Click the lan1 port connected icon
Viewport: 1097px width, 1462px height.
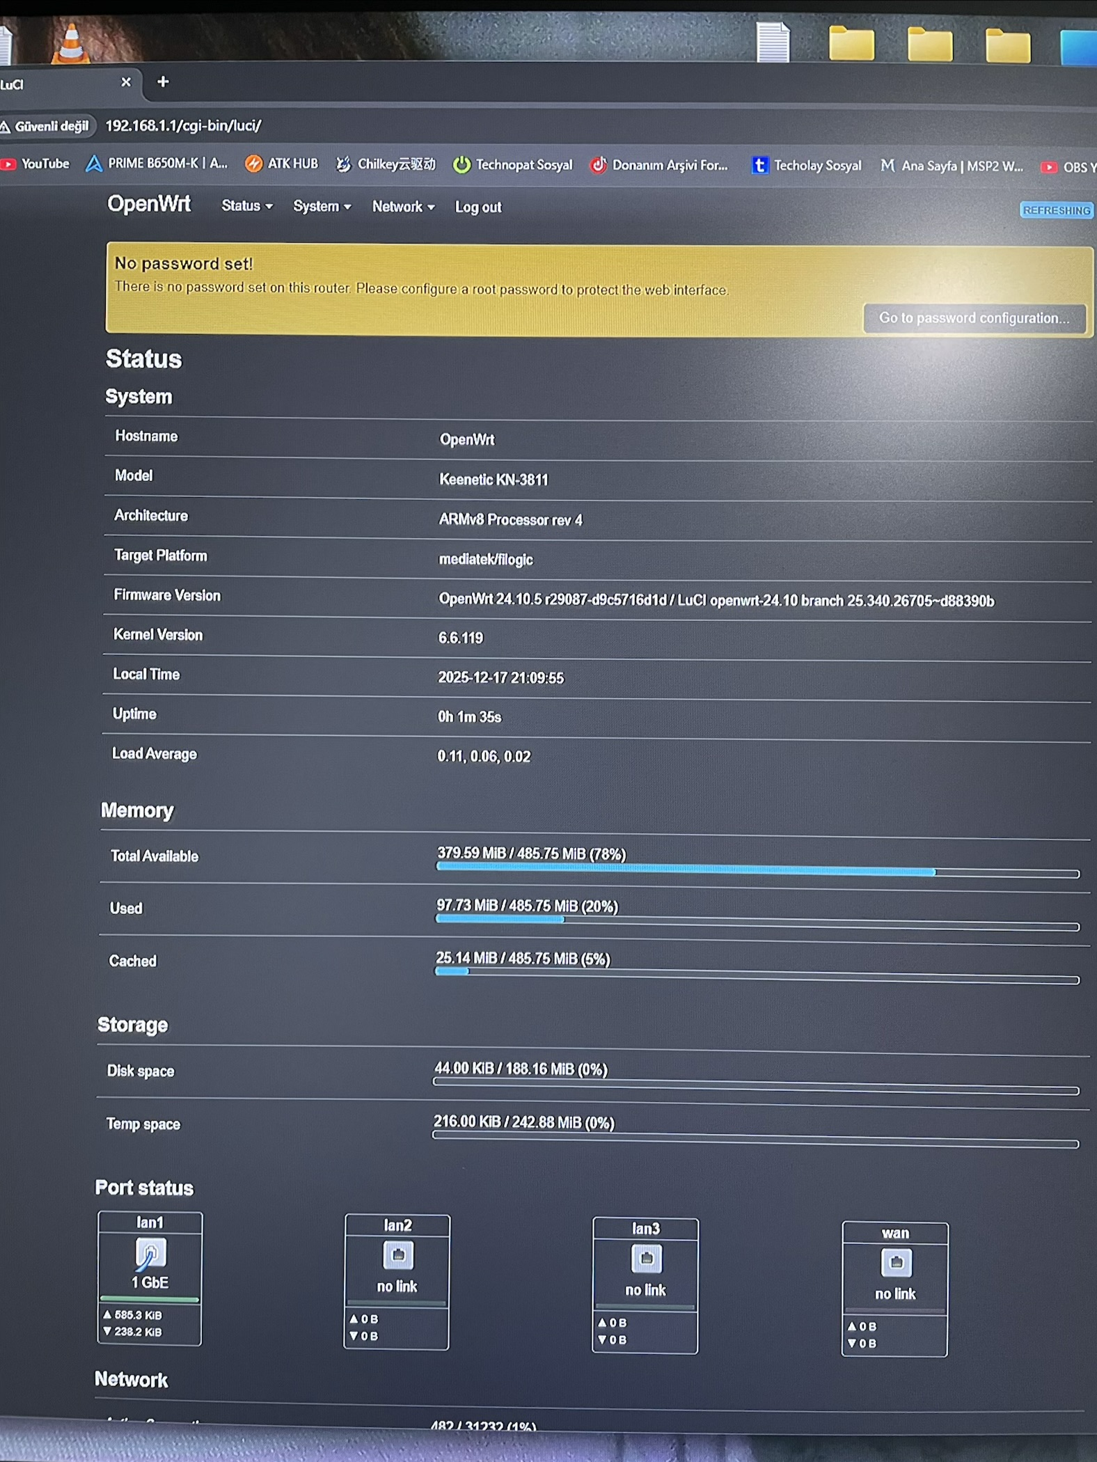pyautogui.click(x=150, y=1254)
